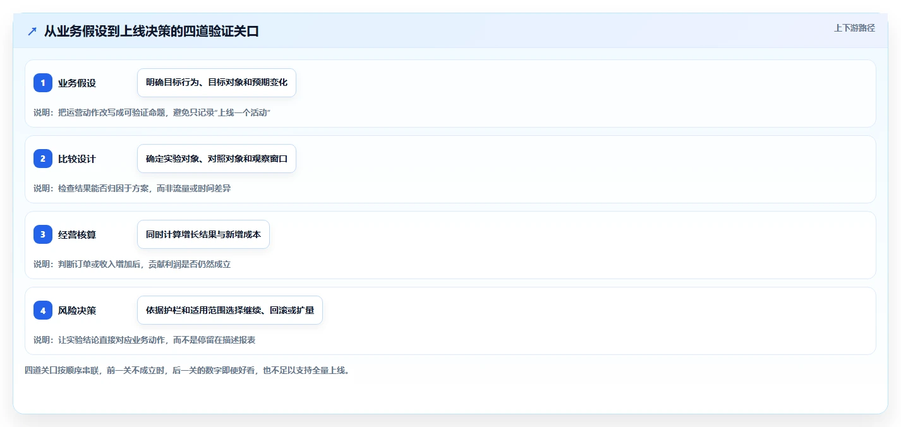Click the 明确目标行为、目标对象和预期变化 chip

pos(217,83)
